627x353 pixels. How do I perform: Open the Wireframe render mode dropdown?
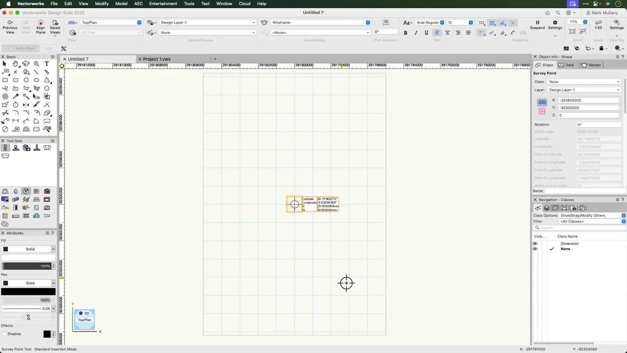point(368,22)
